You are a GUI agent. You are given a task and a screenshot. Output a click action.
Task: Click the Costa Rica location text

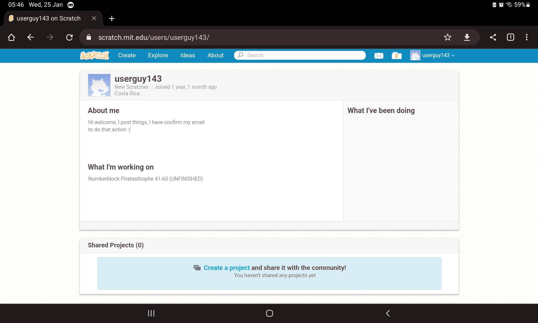pos(127,93)
